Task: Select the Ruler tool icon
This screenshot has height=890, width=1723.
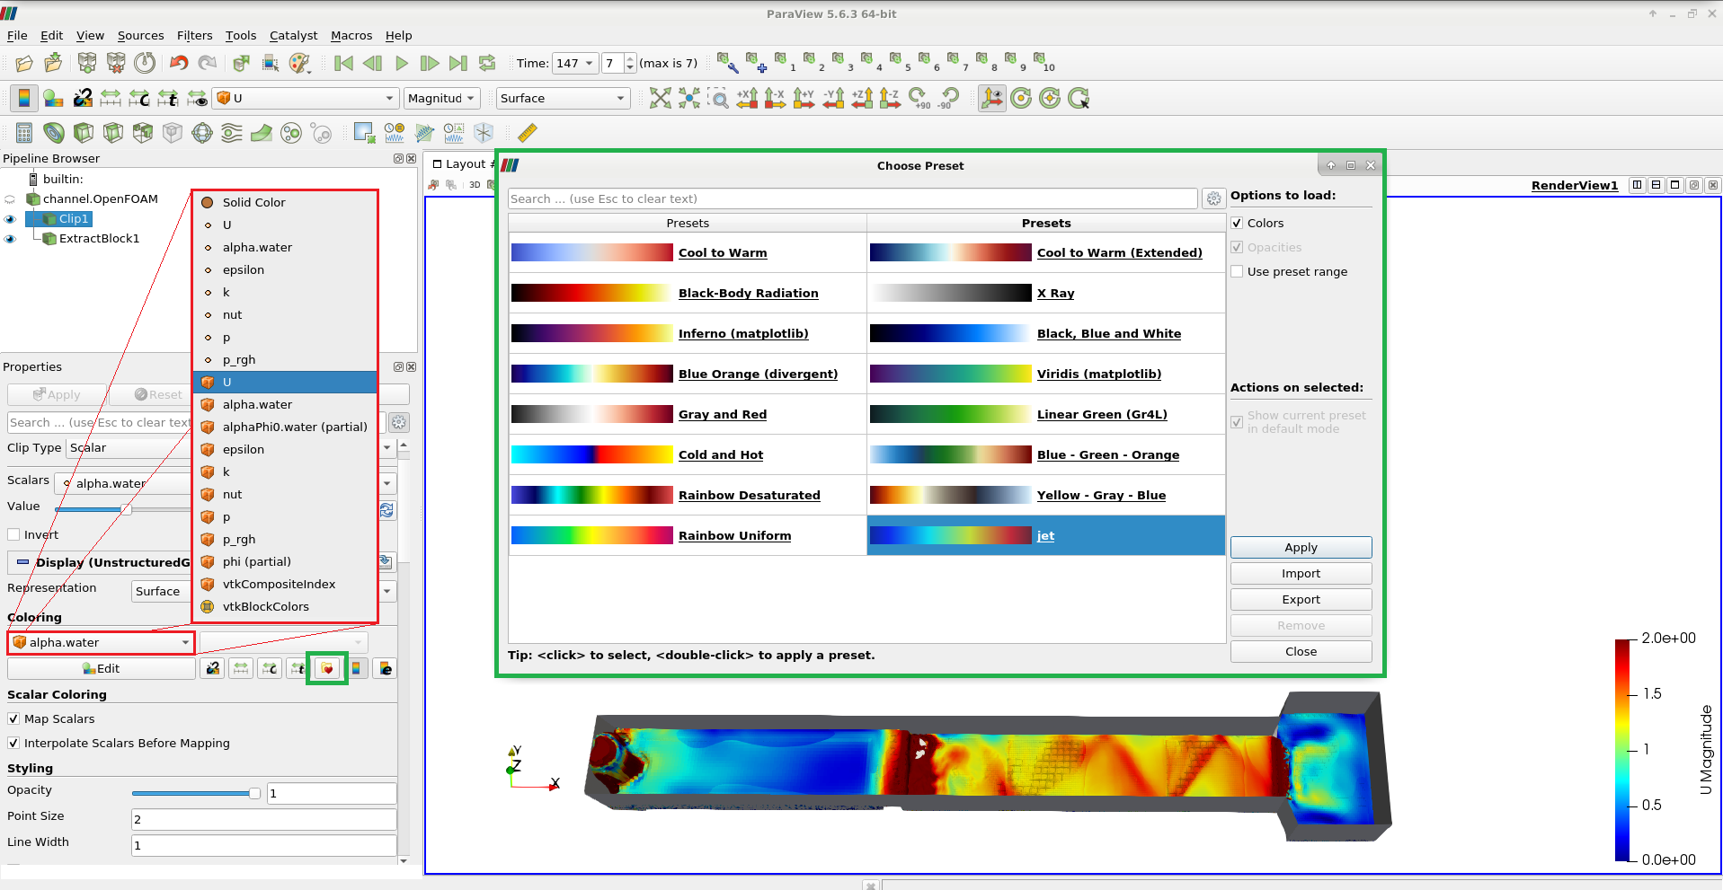Action: click(x=528, y=133)
